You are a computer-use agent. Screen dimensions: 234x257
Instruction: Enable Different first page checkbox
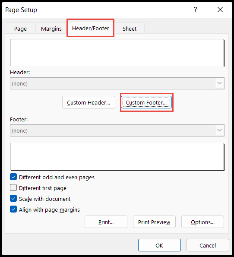pyautogui.click(x=13, y=188)
